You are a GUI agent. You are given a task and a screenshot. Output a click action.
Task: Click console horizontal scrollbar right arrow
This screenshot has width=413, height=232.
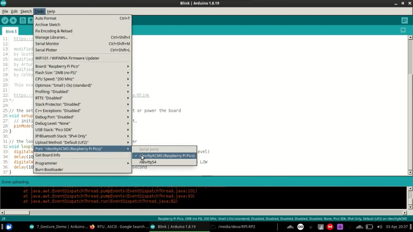click(x=405, y=213)
